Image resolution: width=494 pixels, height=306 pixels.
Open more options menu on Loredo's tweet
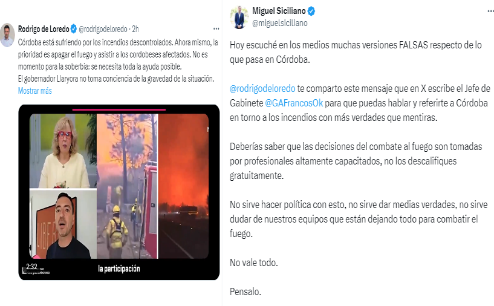216,28
